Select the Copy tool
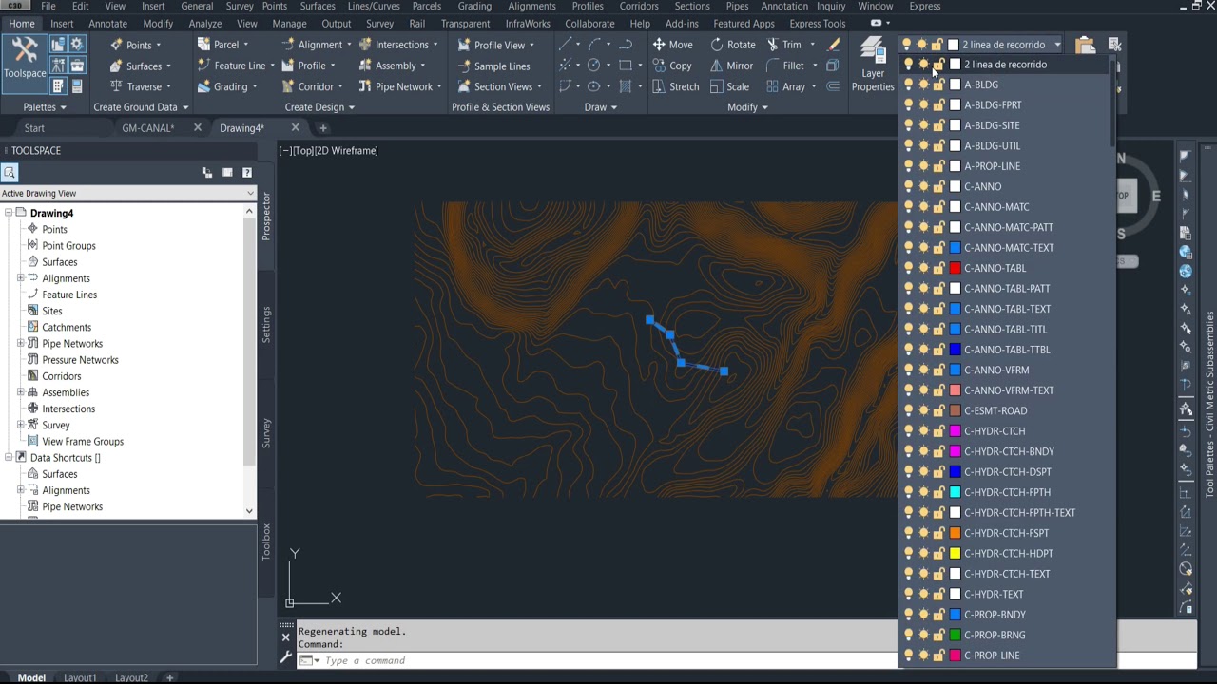The width and height of the screenshot is (1217, 684). tap(672, 66)
